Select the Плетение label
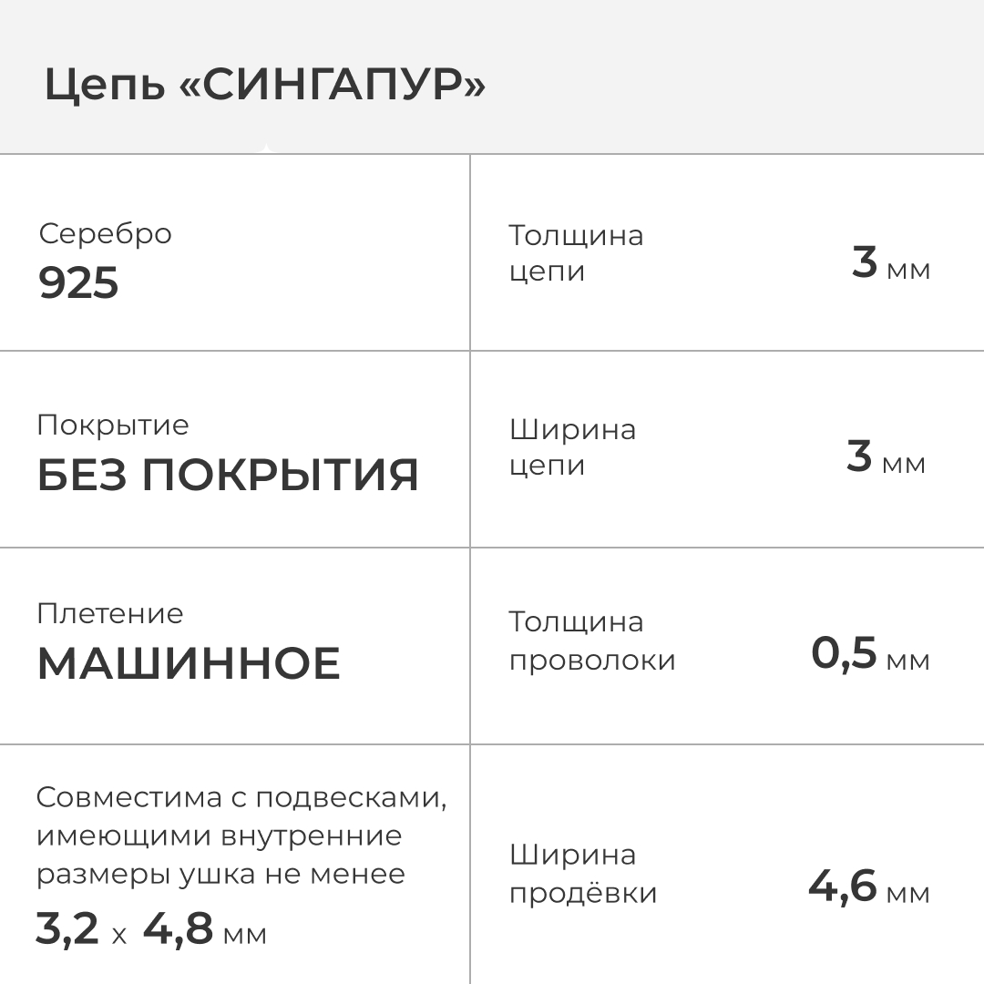This screenshot has height=984, width=984. click(x=109, y=613)
